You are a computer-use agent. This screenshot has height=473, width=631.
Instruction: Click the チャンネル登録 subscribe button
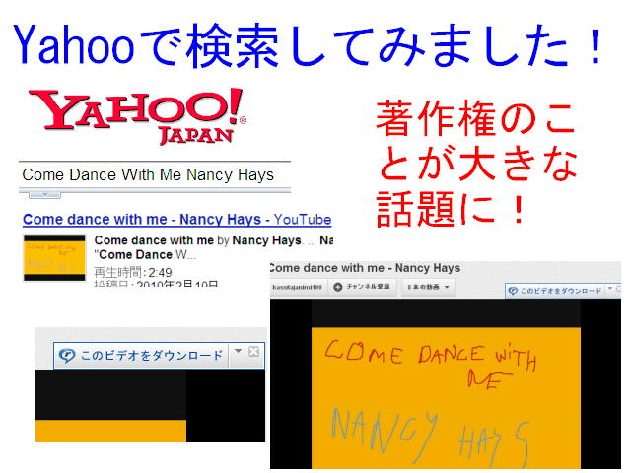point(362,287)
